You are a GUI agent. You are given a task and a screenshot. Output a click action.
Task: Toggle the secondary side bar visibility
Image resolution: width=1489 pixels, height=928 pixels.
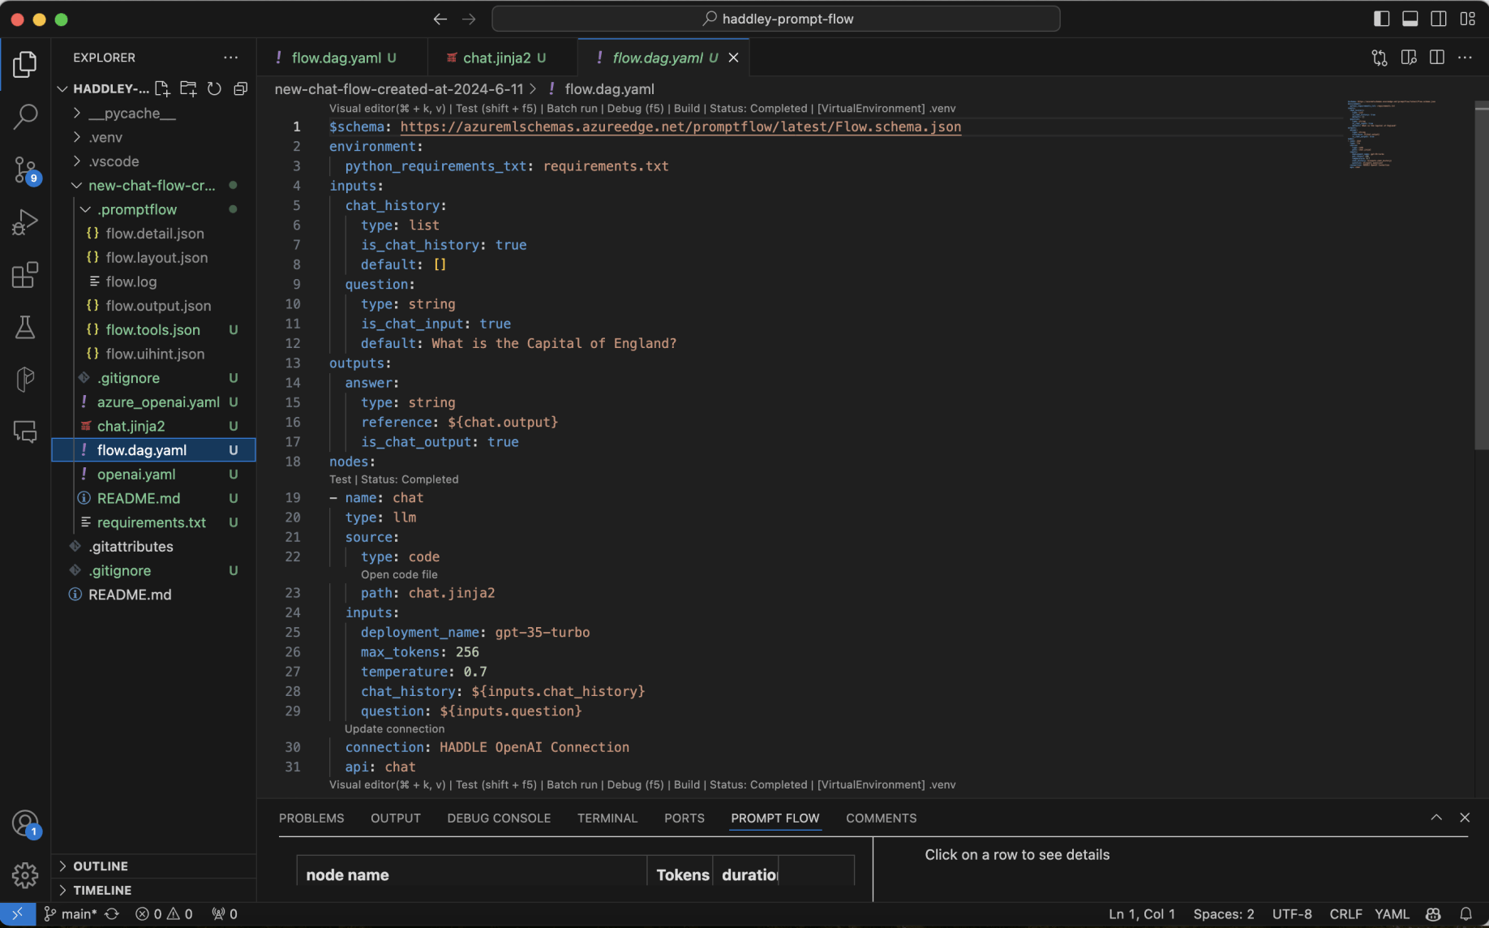coord(1439,19)
